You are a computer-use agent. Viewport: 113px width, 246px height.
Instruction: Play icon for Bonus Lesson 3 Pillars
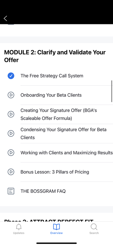coord(11,172)
